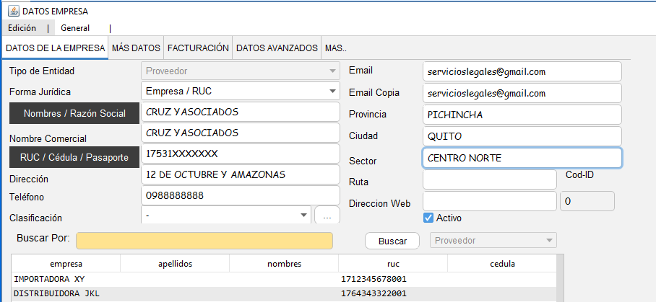
Task: Focus the Email input field
Action: point(522,71)
